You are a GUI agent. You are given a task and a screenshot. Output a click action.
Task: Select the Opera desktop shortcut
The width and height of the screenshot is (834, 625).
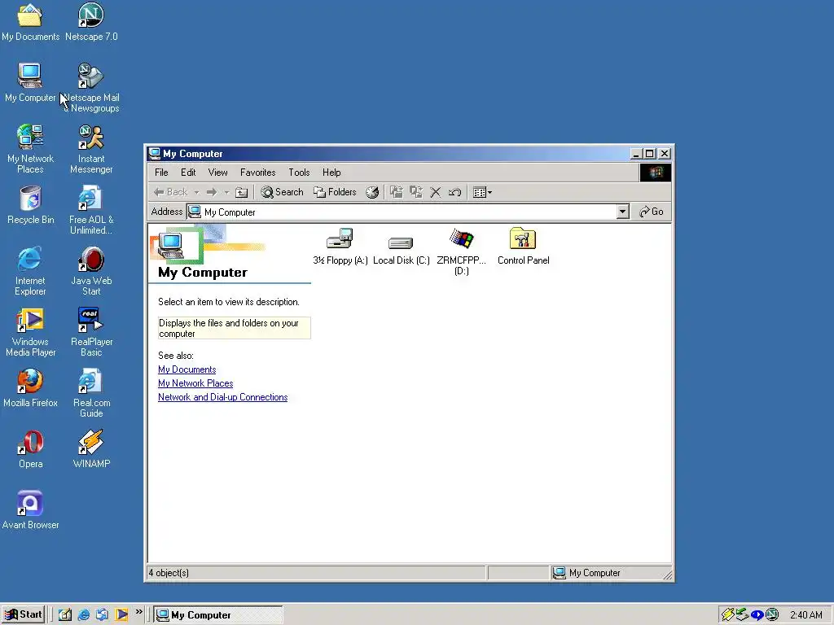pos(30,450)
